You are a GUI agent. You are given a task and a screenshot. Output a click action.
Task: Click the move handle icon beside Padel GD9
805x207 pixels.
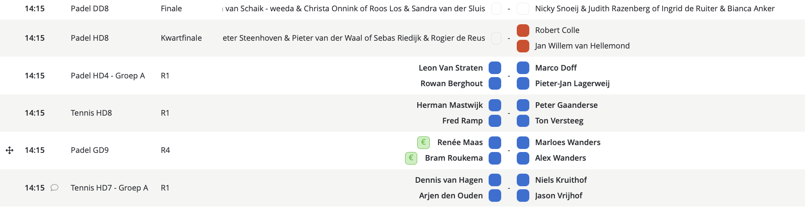(x=10, y=150)
